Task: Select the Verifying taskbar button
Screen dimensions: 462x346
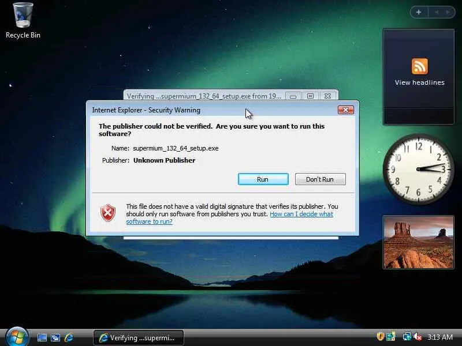Action: (x=139, y=338)
